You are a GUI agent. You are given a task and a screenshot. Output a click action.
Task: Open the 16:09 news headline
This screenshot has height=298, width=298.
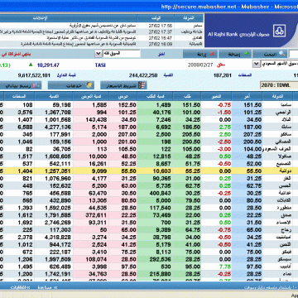[69, 44]
